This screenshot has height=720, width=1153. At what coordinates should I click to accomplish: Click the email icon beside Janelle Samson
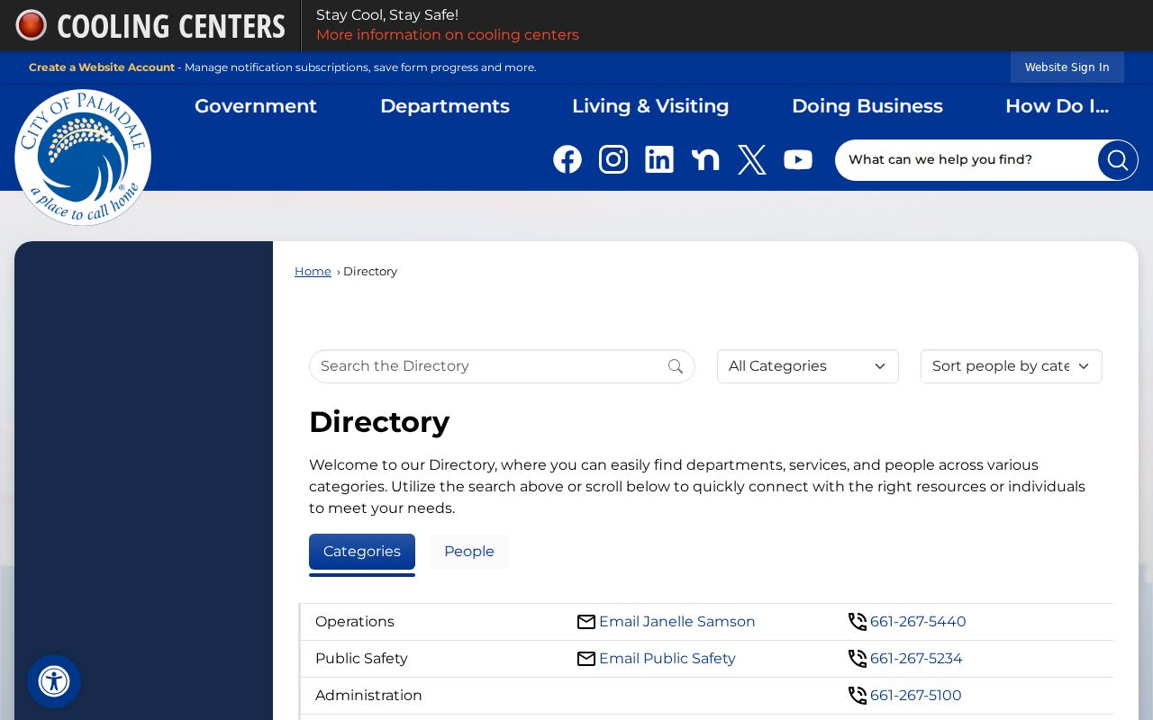[x=586, y=622]
